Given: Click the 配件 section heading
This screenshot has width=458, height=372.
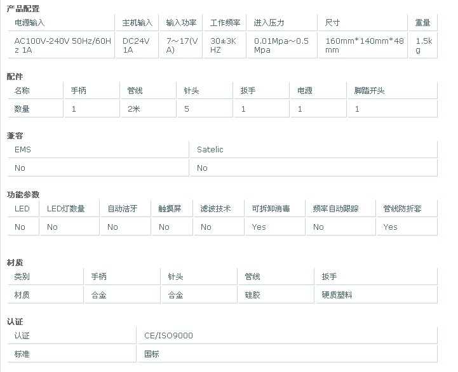Looking at the screenshot, I should [15, 77].
